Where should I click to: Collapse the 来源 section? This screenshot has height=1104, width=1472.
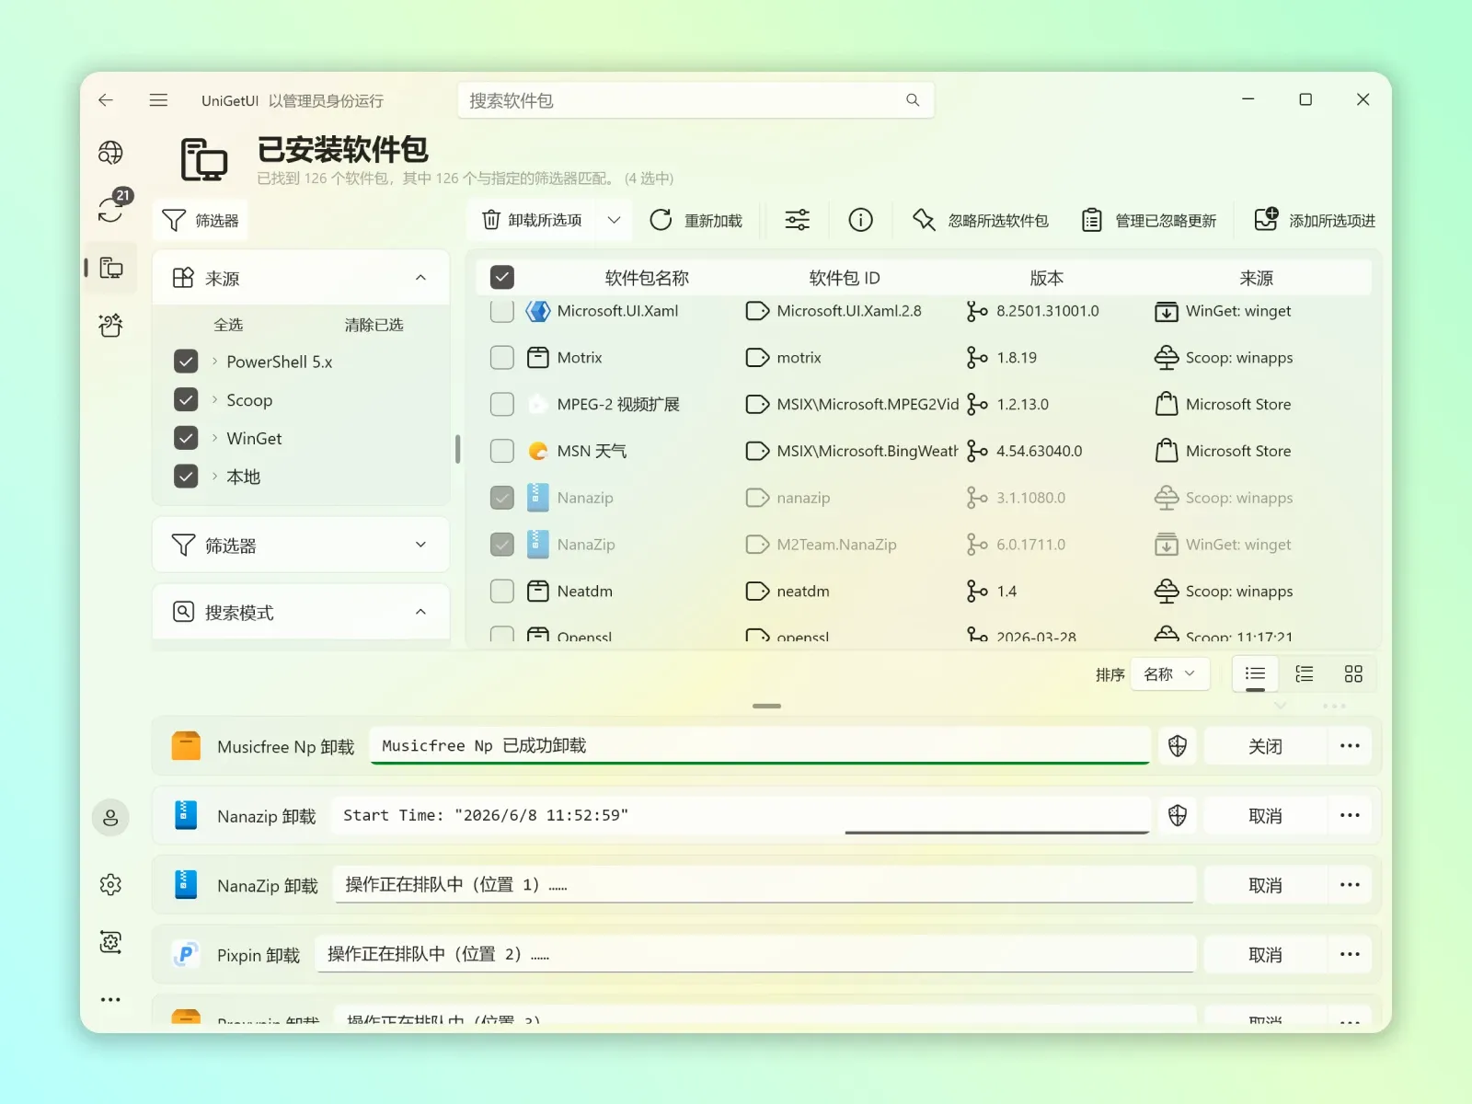(420, 278)
